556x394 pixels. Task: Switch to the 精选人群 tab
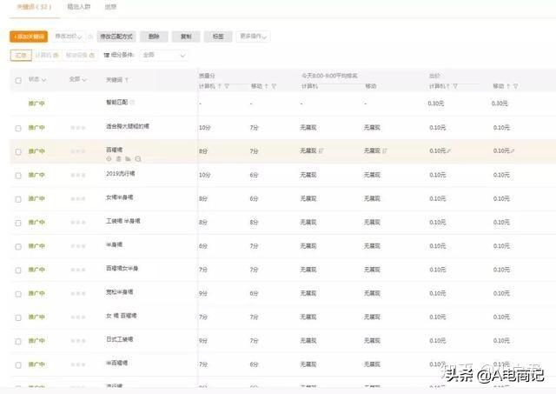pyautogui.click(x=79, y=7)
